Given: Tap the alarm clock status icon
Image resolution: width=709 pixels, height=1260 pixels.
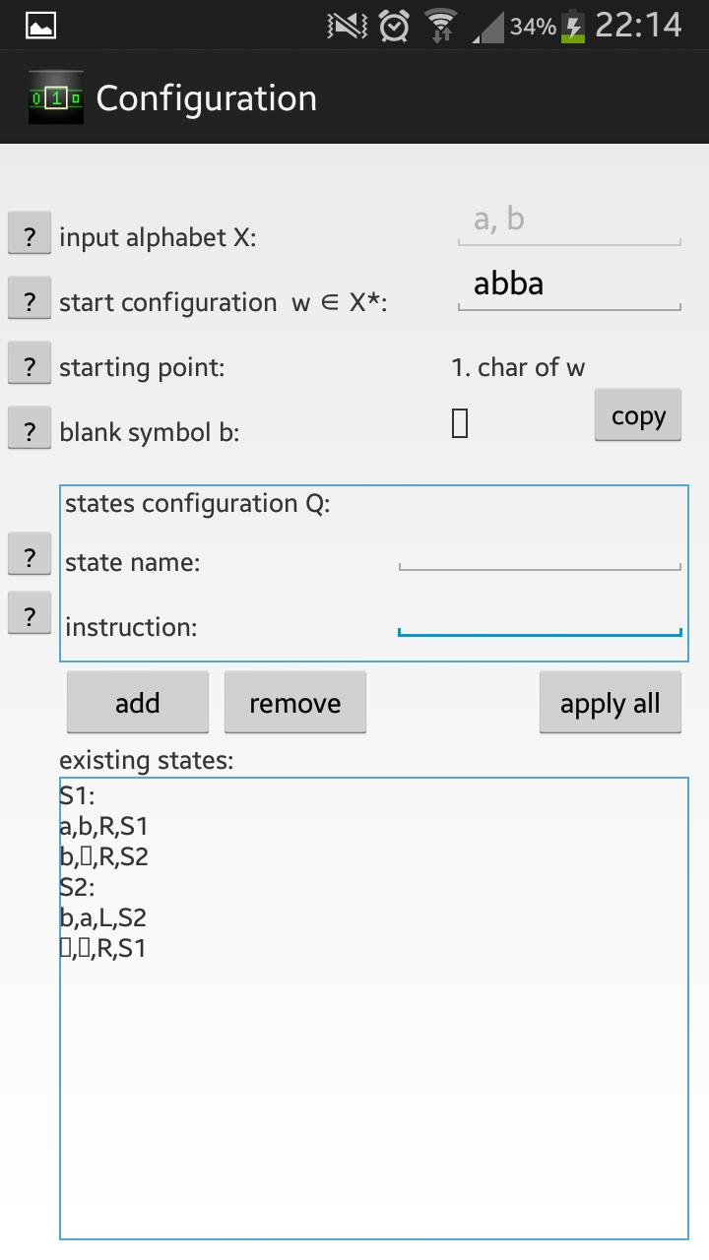Looking at the screenshot, I should tap(394, 26).
